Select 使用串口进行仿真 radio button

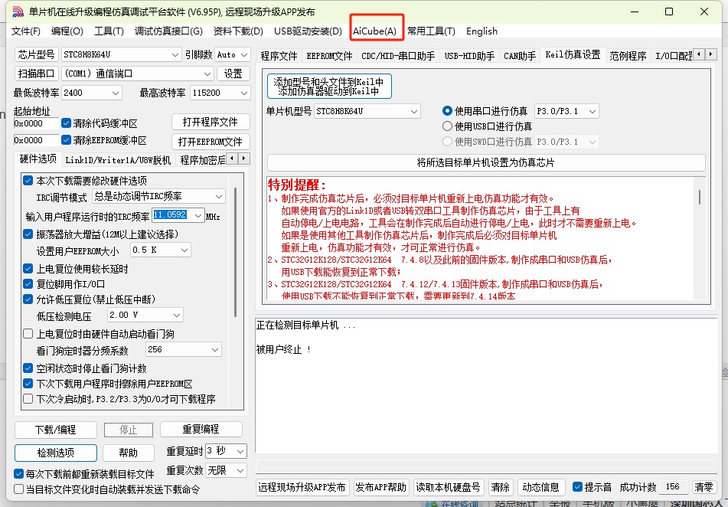coord(447,111)
